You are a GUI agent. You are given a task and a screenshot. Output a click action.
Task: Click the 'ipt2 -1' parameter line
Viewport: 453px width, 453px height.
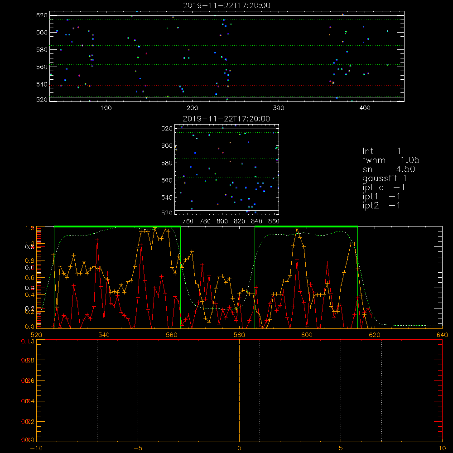(381, 206)
